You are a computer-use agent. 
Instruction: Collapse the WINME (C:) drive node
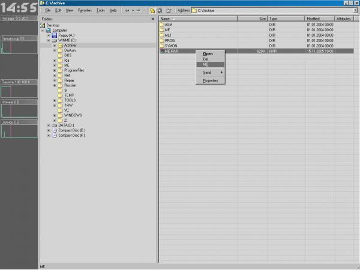[x=48, y=40]
